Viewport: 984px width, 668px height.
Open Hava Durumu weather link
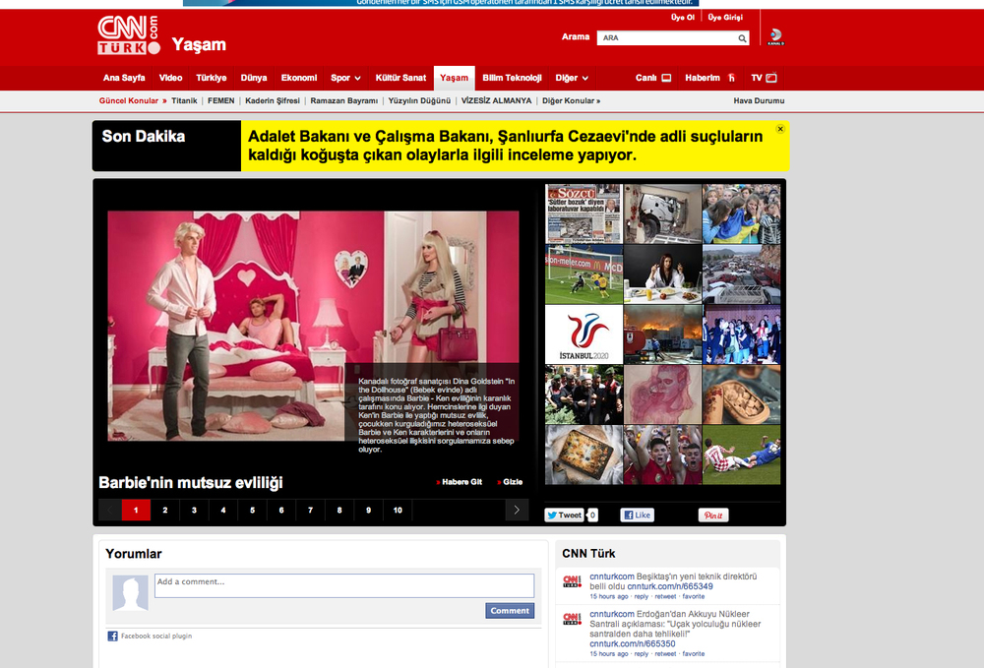(x=759, y=101)
